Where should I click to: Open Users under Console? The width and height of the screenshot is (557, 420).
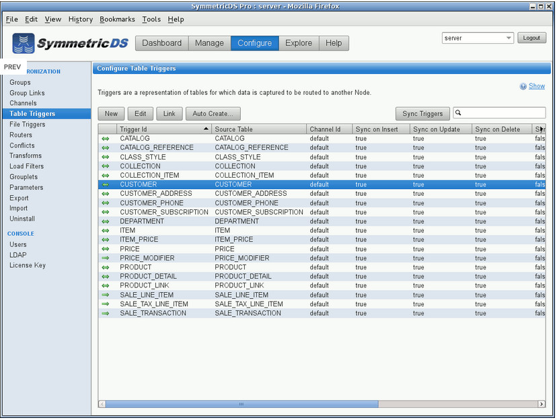pos(18,245)
